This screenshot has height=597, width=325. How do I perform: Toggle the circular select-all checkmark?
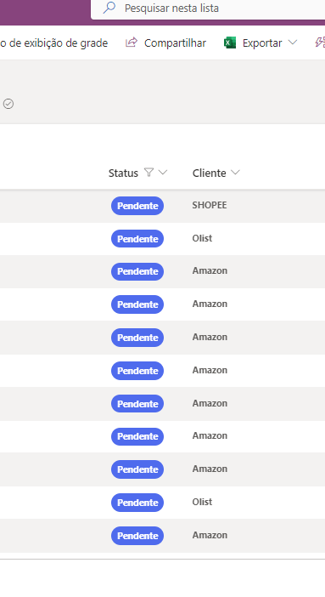[x=8, y=104]
